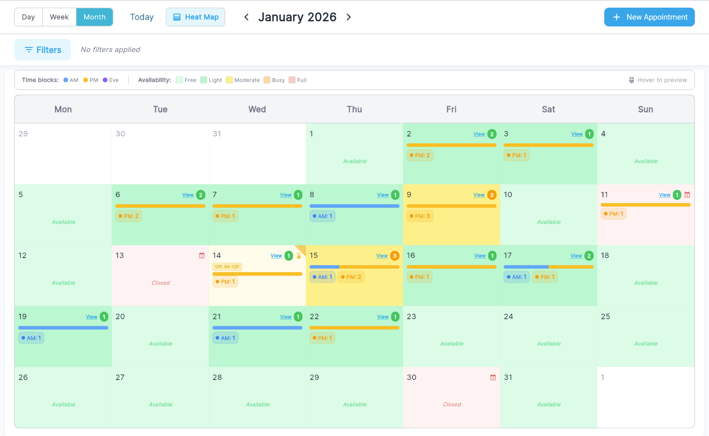Click the orange PM bar on January 3
This screenshot has width=709, height=436.
(548, 145)
